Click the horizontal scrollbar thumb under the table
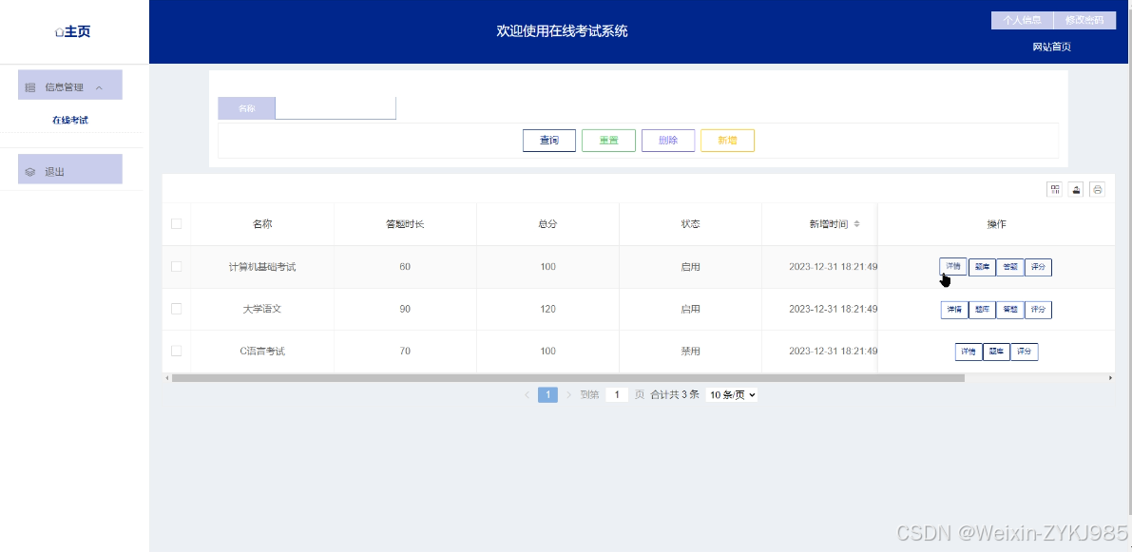 pyautogui.click(x=568, y=378)
